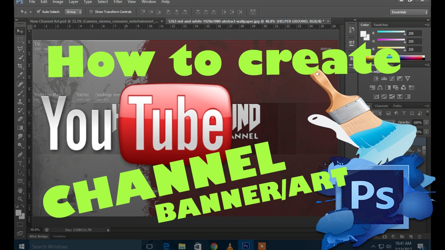445x250 pixels.
Task: Select the Eraser tool
Action: point(20,119)
